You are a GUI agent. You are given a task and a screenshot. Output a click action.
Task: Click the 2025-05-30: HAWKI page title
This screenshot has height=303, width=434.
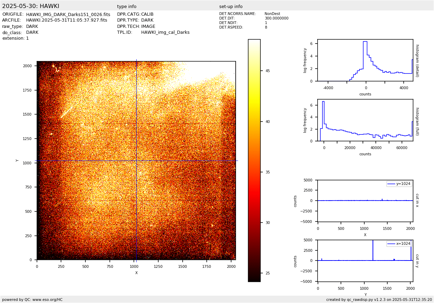(31, 6)
